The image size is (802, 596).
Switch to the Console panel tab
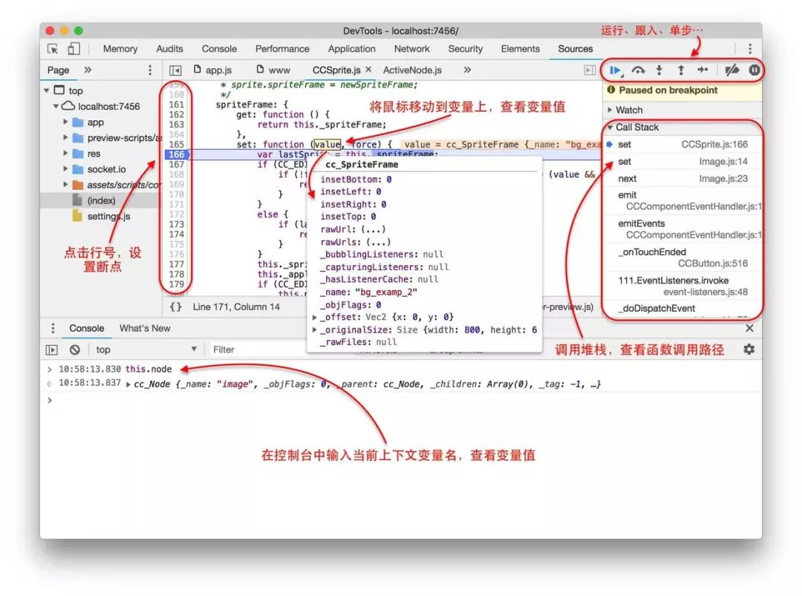pos(219,48)
